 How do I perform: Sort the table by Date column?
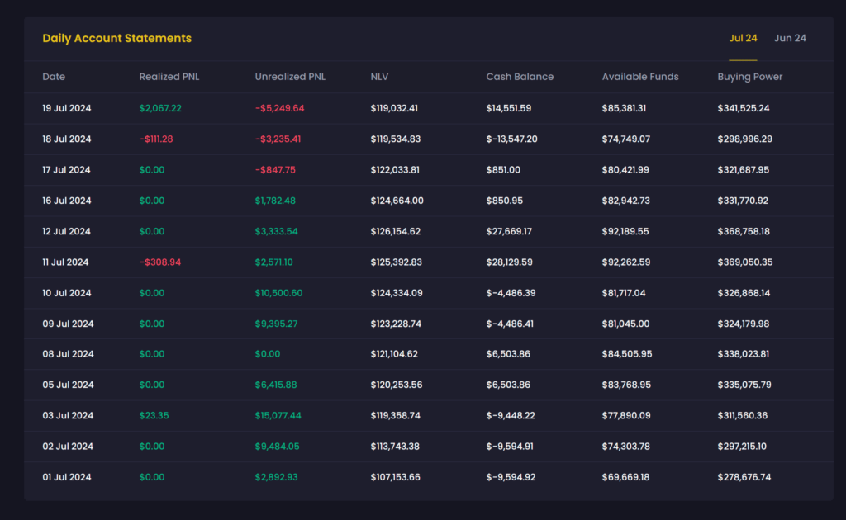(54, 76)
